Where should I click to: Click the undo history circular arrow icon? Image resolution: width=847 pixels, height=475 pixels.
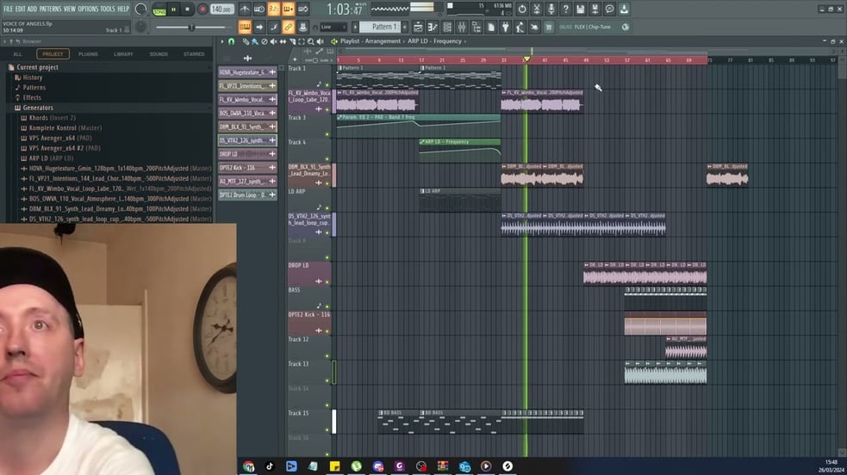(522, 9)
